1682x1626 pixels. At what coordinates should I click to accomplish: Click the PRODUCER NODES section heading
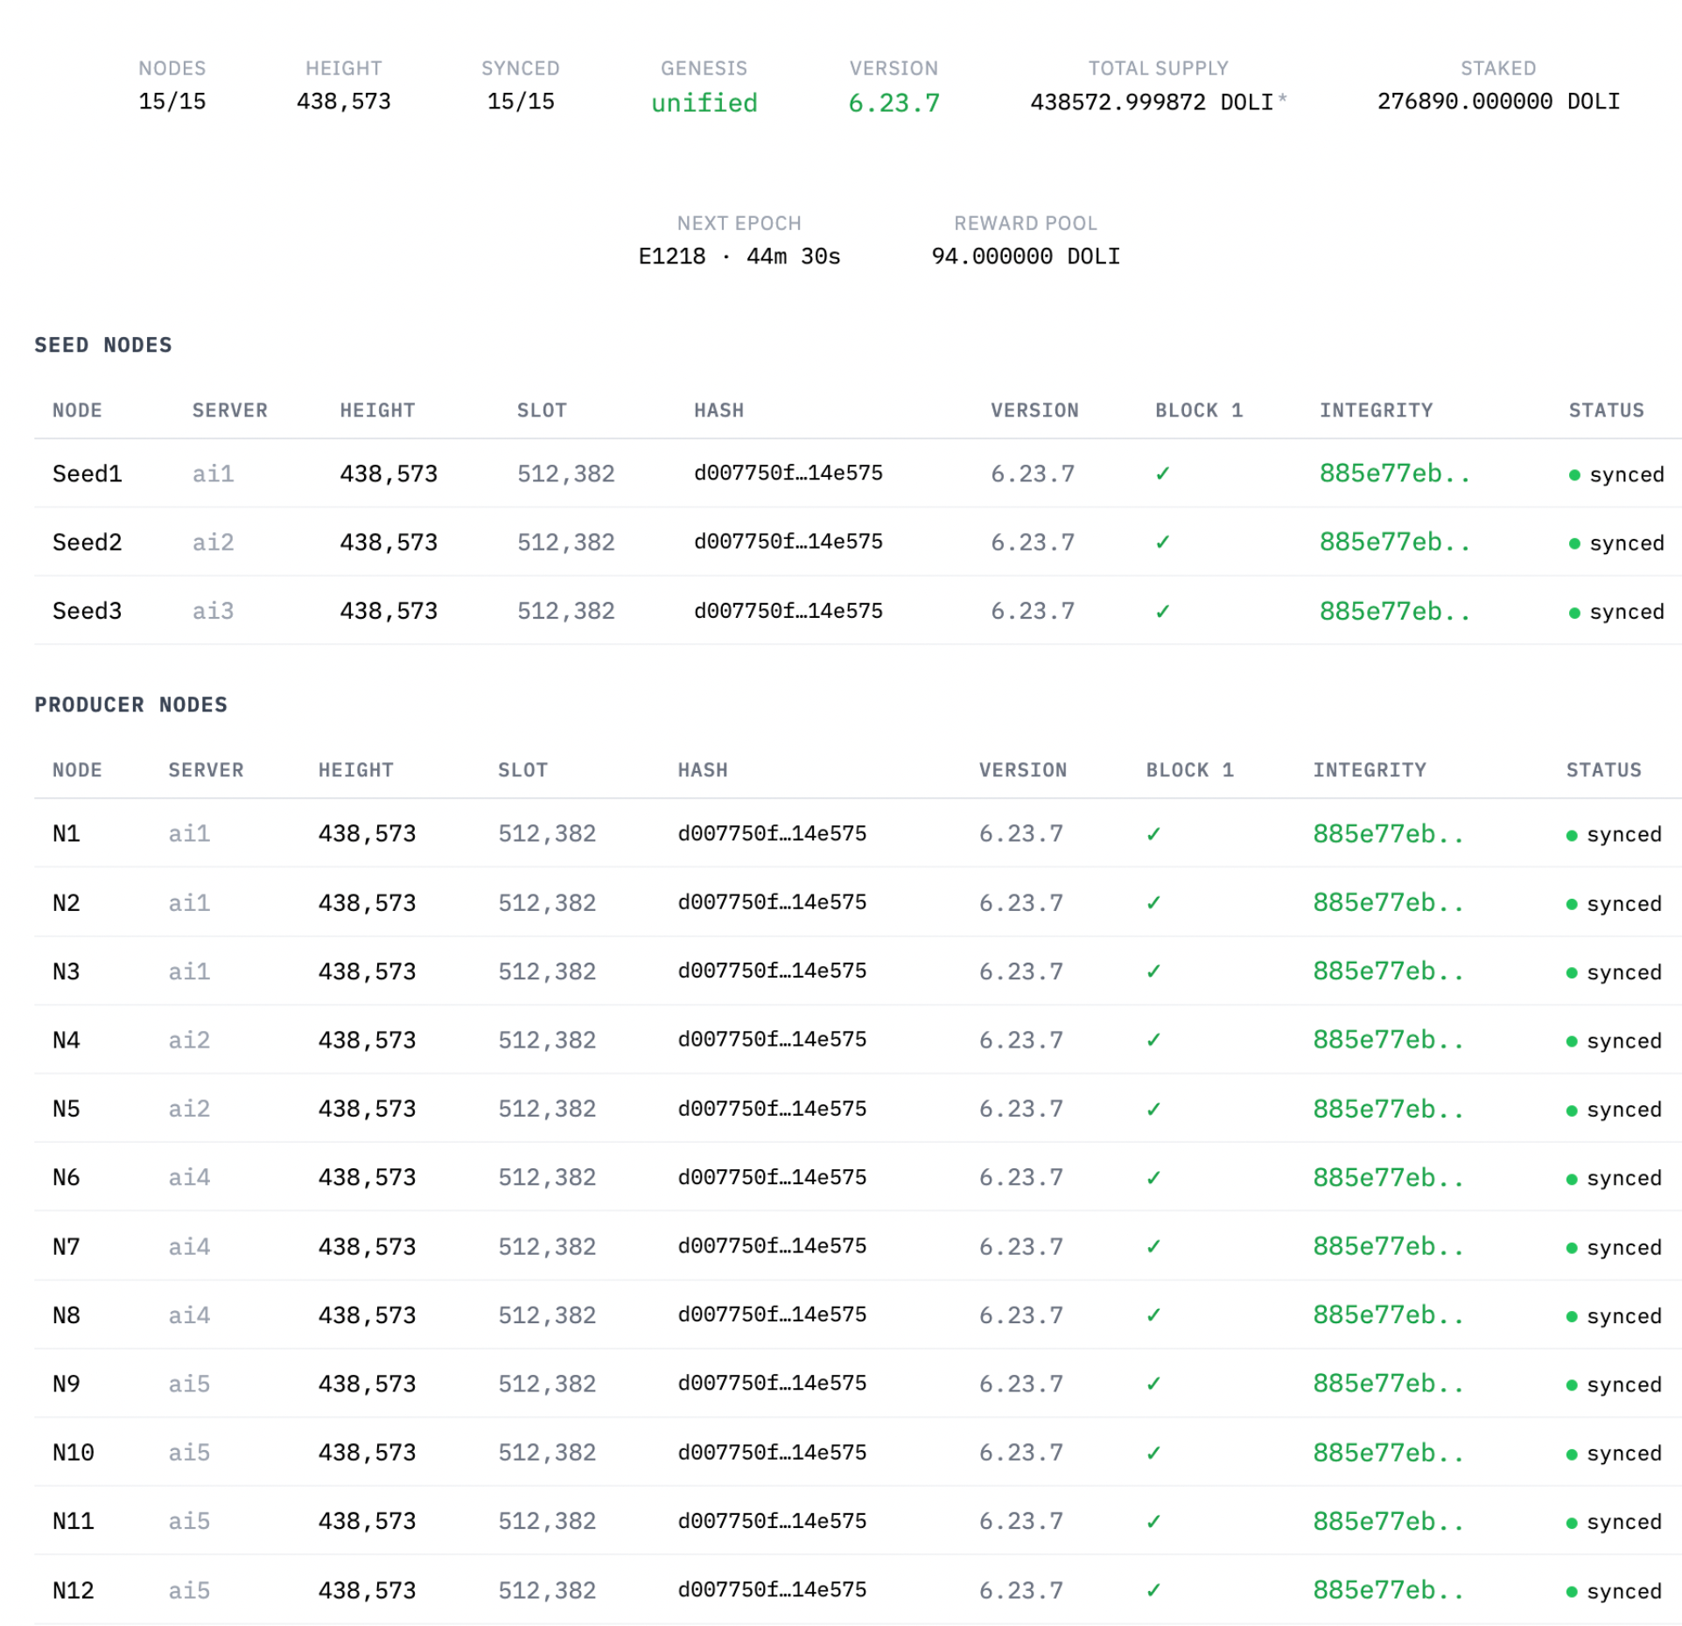coord(131,704)
